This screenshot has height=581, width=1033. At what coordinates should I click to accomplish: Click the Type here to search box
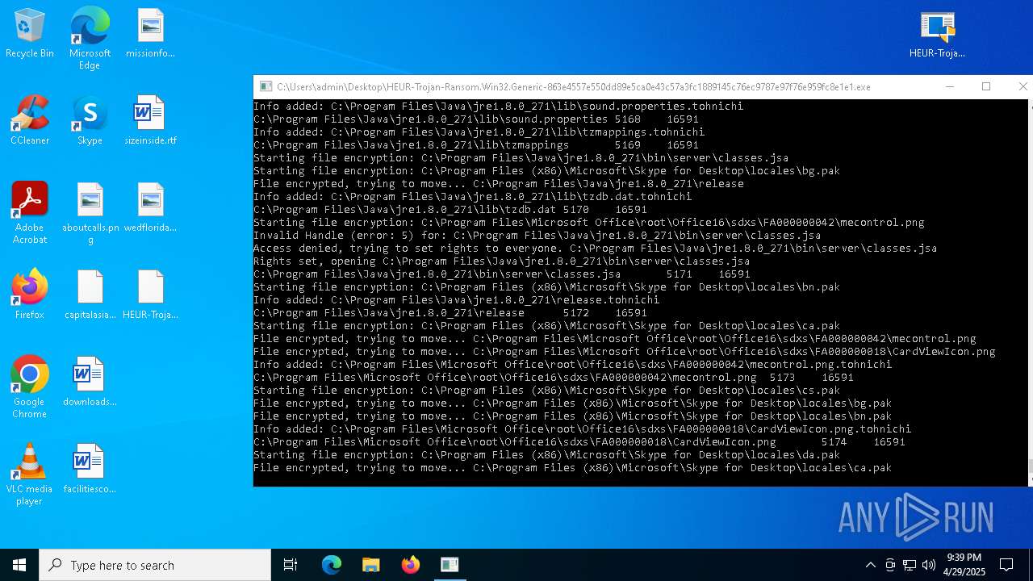[x=155, y=565]
